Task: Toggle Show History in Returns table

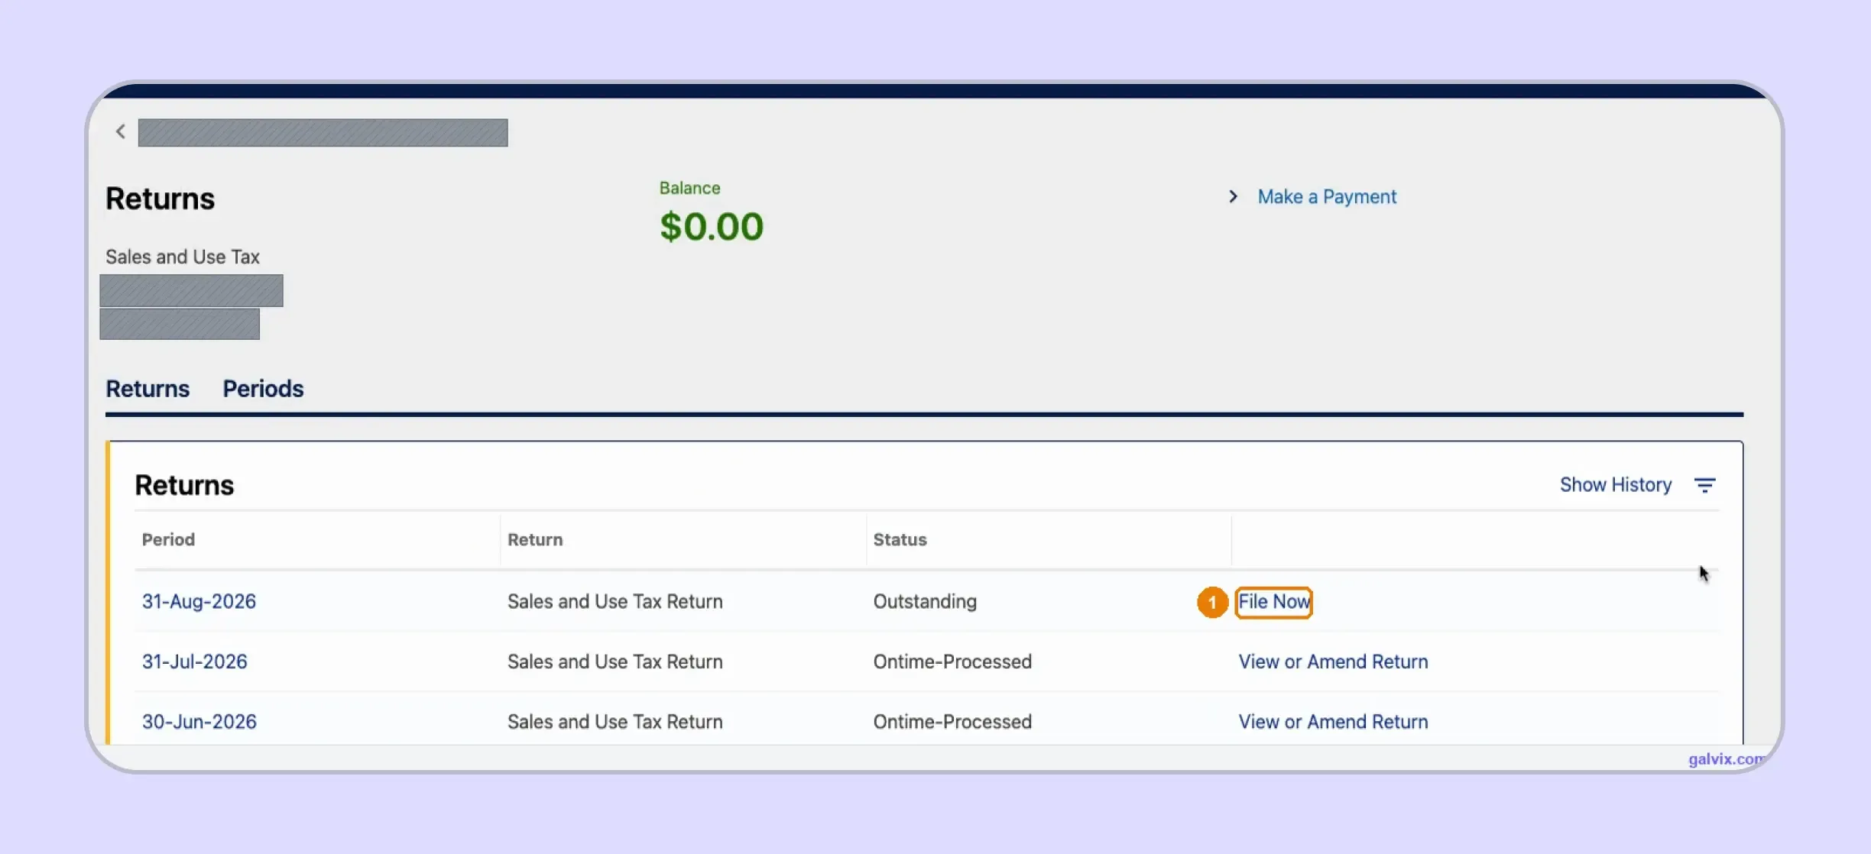Action: pyautogui.click(x=1616, y=485)
